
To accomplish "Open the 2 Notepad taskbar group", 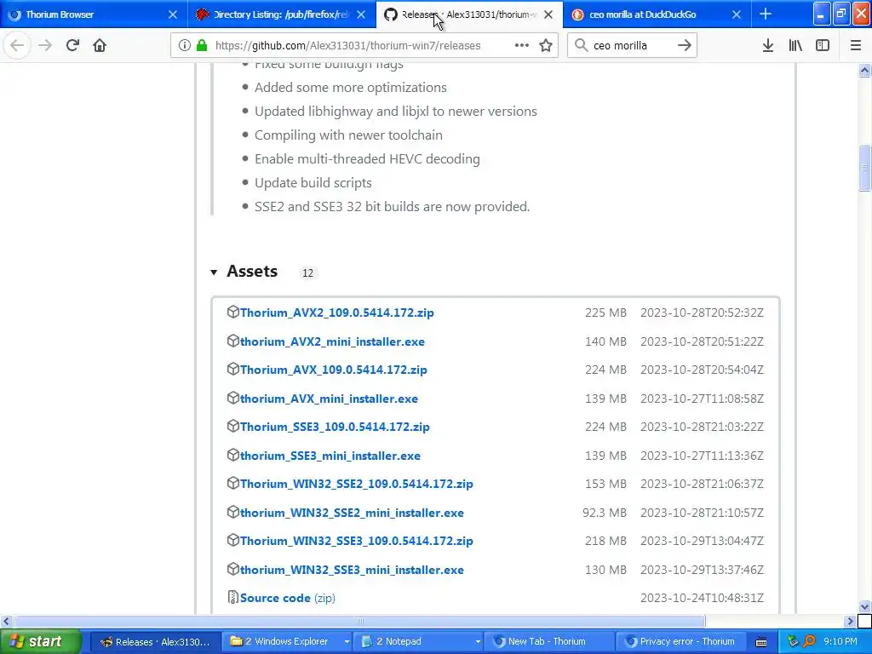I will click(x=418, y=642).
